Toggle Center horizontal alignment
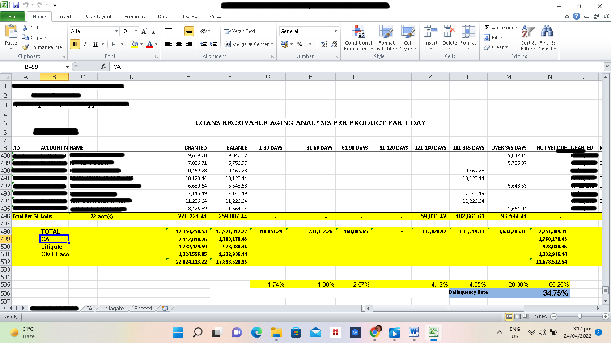Image resolution: width=611 pixels, height=343 pixels. tap(179, 44)
